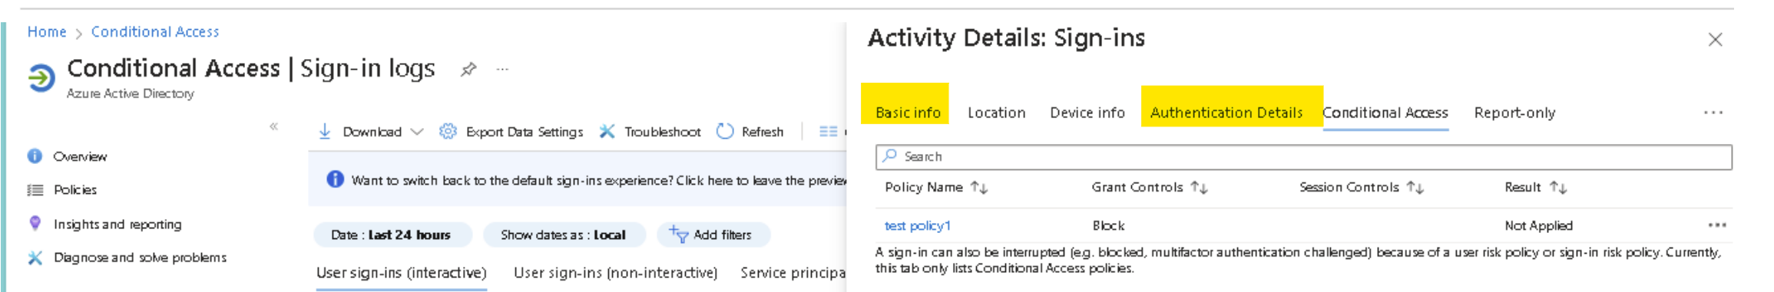This screenshot has width=1774, height=292.
Task: Open the Date: Last 24 hours filter
Action: 392,235
